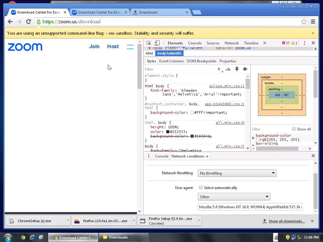Select the Event Listeners pane

[171, 61]
